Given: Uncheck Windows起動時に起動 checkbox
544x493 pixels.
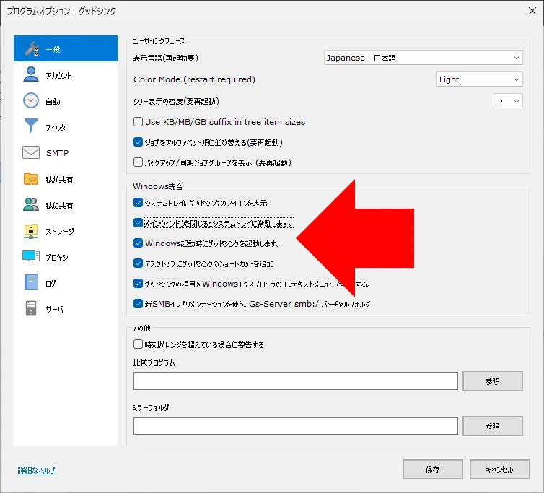Looking at the screenshot, I should (x=138, y=243).
